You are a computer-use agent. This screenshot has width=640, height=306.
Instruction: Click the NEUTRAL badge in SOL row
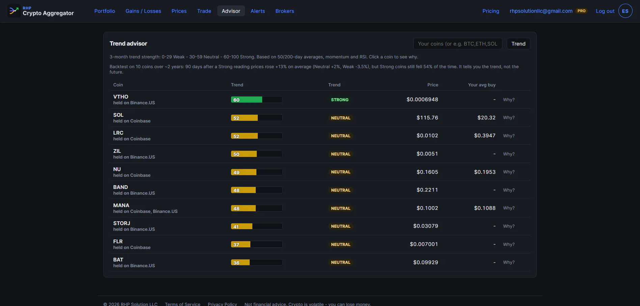click(x=341, y=118)
